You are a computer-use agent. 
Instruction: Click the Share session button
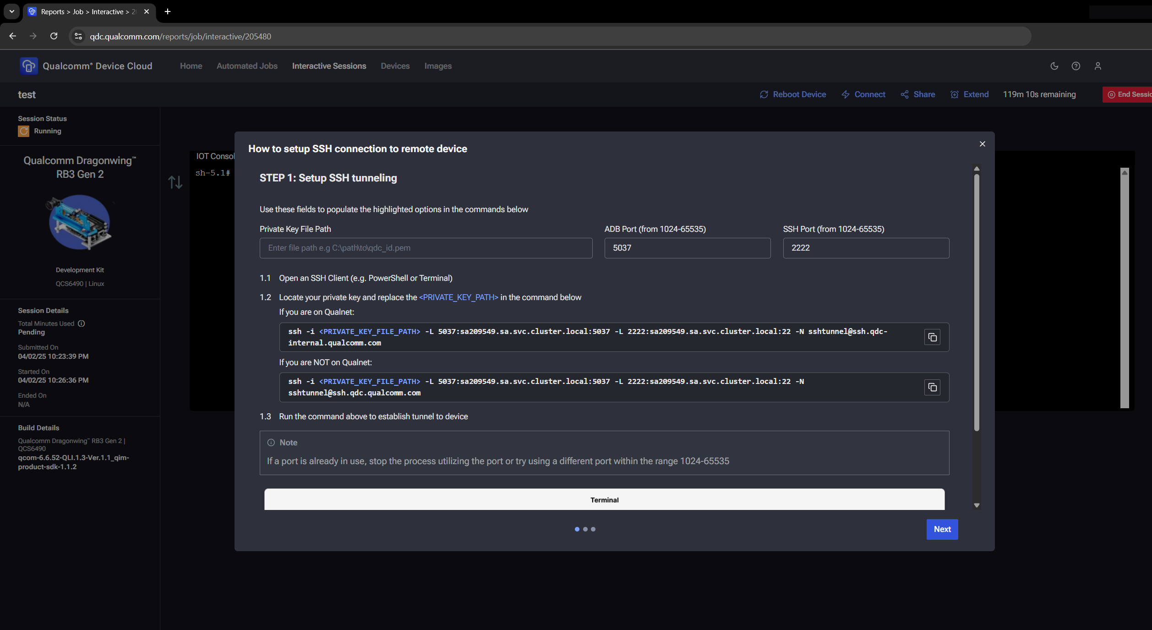tap(918, 94)
